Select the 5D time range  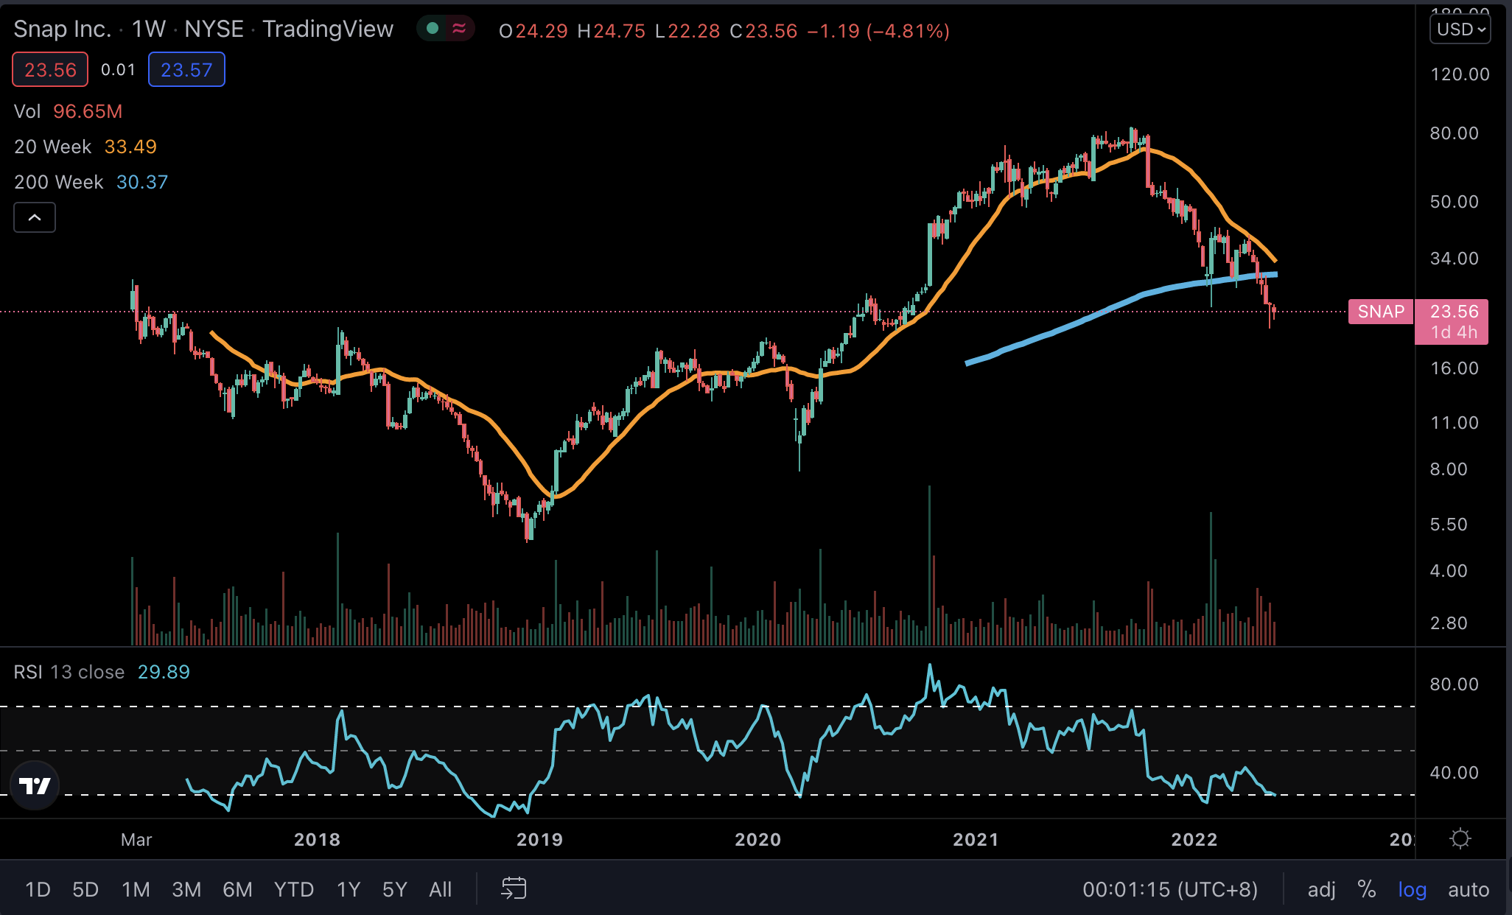85,889
